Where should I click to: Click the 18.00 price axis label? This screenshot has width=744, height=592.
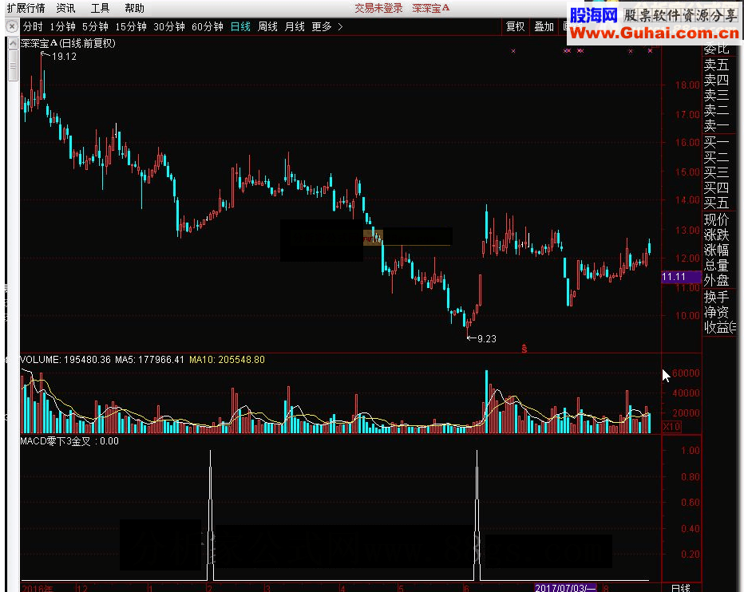pos(687,85)
